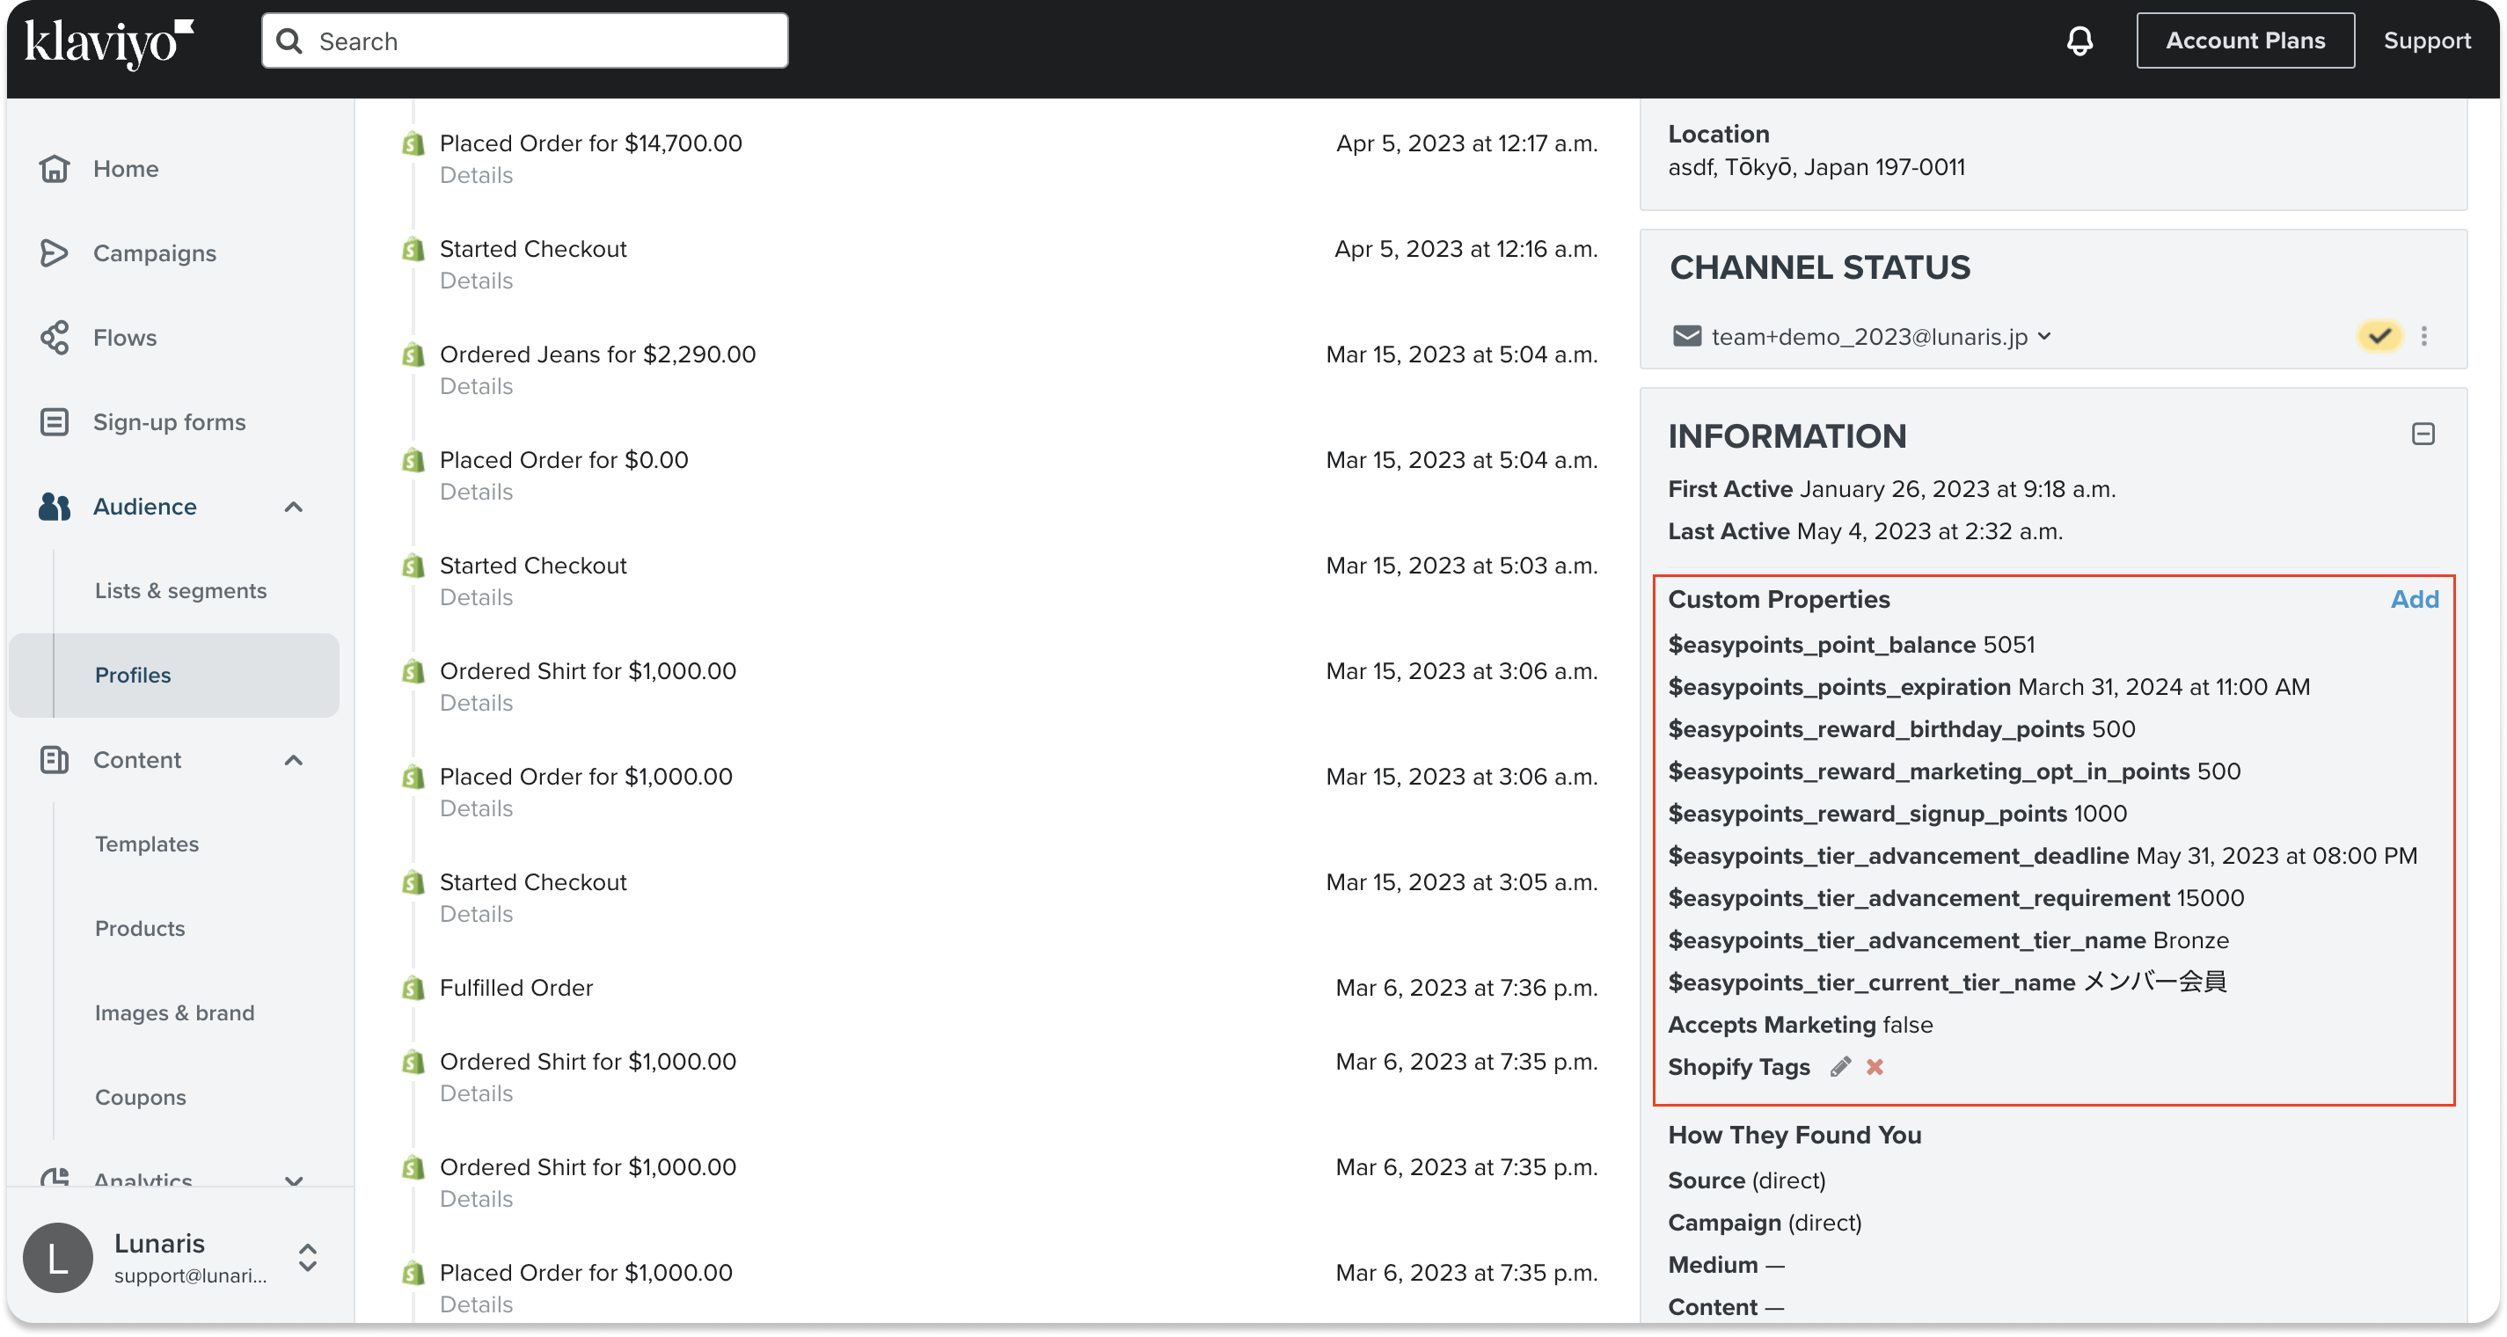Open Images & brand

coord(175,1013)
